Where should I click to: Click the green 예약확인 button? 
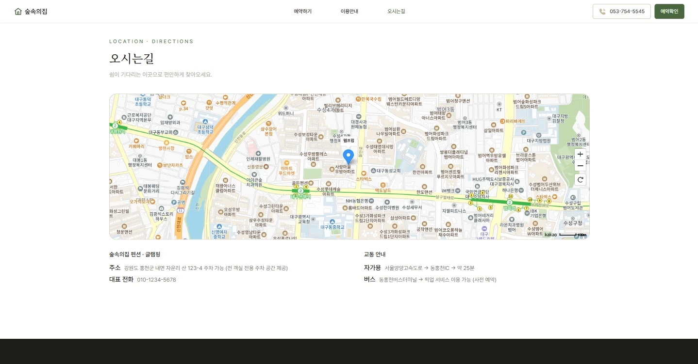pyautogui.click(x=669, y=11)
